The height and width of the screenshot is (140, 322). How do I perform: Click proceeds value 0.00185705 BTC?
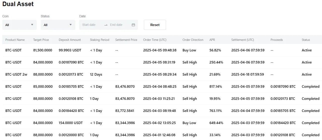[283, 111]
